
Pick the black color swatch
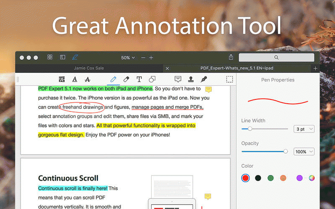click(x=258, y=178)
